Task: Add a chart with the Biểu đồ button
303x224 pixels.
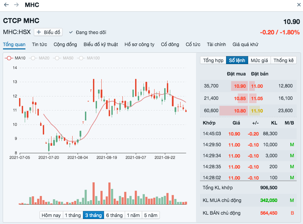Action: [x=48, y=32]
